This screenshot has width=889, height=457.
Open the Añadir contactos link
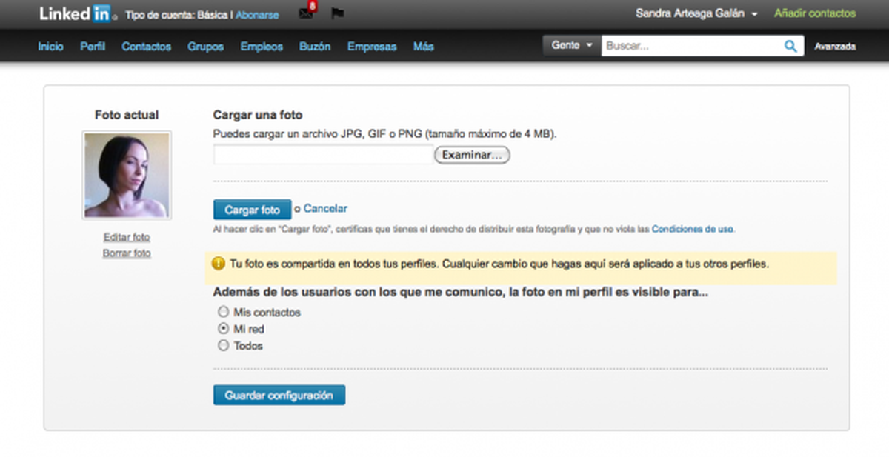[815, 13]
